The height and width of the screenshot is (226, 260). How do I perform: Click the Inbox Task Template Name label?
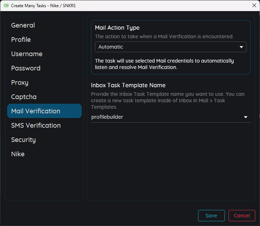[128, 85]
